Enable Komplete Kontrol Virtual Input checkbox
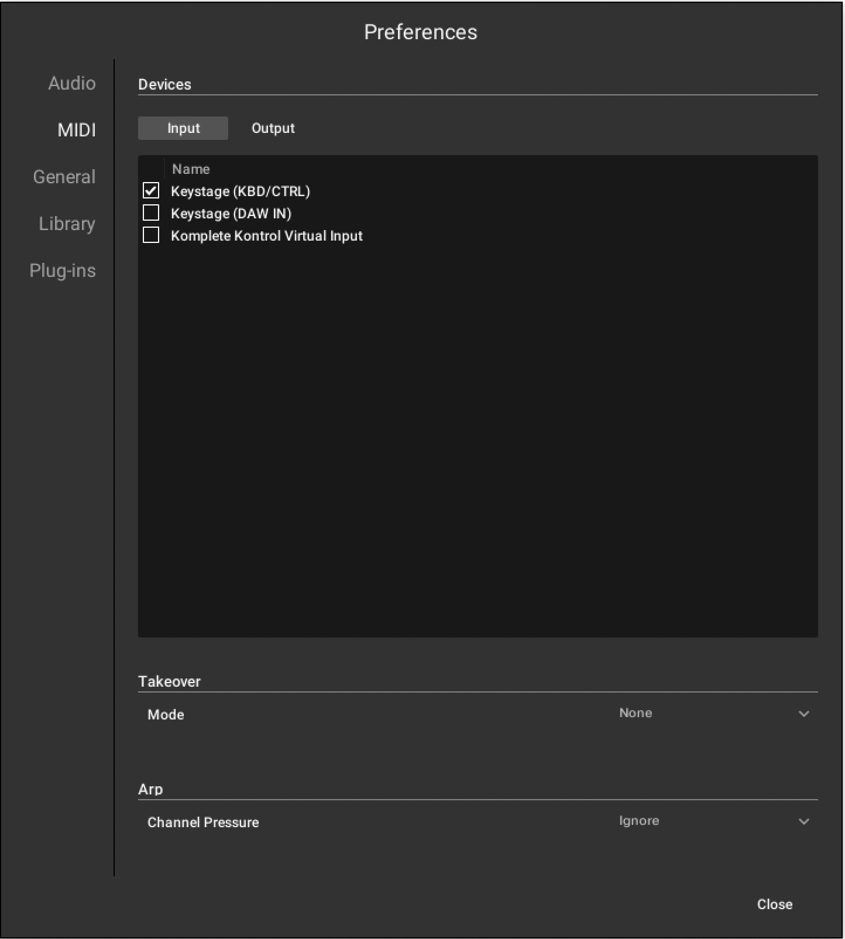 [151, 235]
